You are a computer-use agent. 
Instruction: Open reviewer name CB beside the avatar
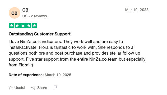(25, 10)
